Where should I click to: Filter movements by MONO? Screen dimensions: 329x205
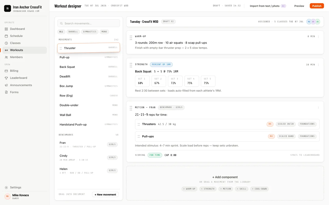(x=104, y=32)
